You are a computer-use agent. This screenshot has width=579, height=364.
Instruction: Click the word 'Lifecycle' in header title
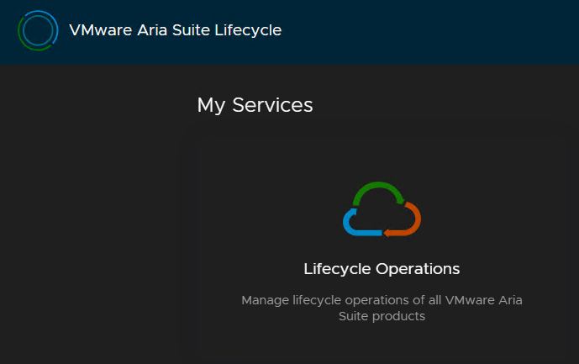[248, 30]
